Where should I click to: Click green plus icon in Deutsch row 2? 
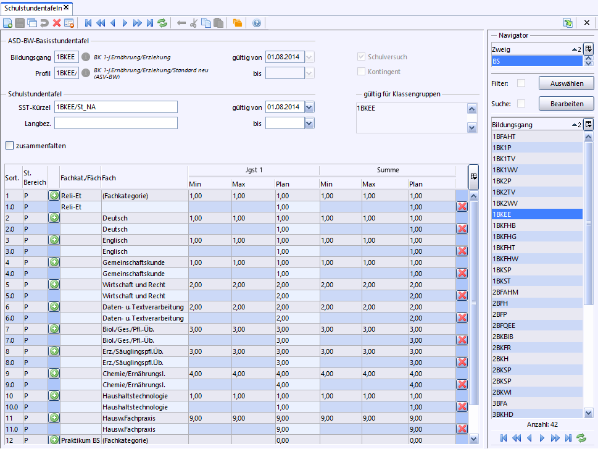point(54,217)
